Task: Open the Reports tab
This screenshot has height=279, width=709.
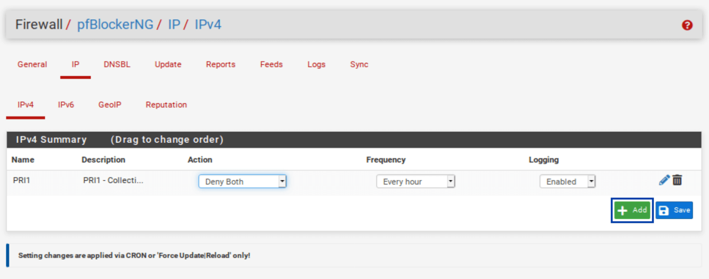Action: [x=221, y=64]
